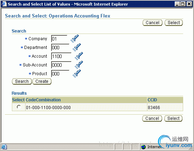Open the Department value search flashlight
Viewport: 194px width, 151px height.
[77, 47]
